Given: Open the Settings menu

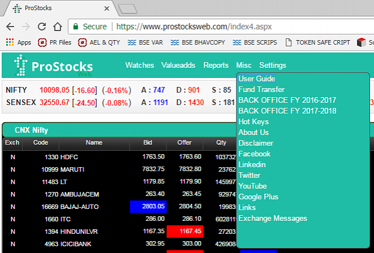Looking at the screenshot, I should (x=273, y=65).
